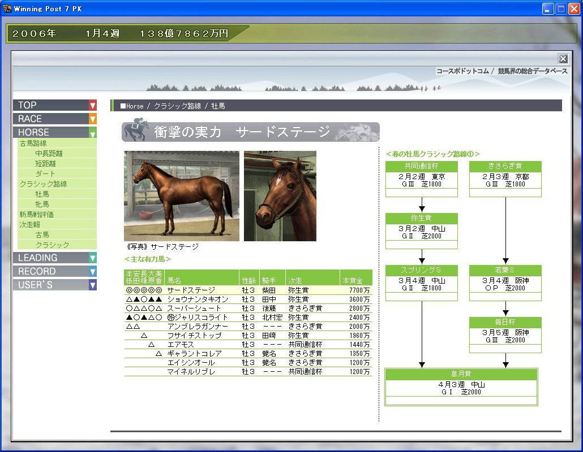Close the database panel with X button
The width and height of the screenshot is (583, 452).
click(563, 59)
